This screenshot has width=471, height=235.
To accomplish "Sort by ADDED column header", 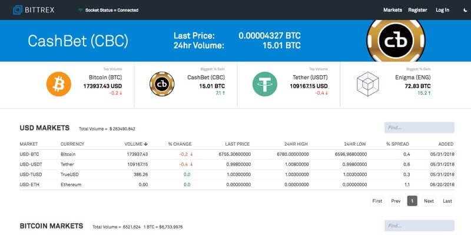I will tap(446, 144).
